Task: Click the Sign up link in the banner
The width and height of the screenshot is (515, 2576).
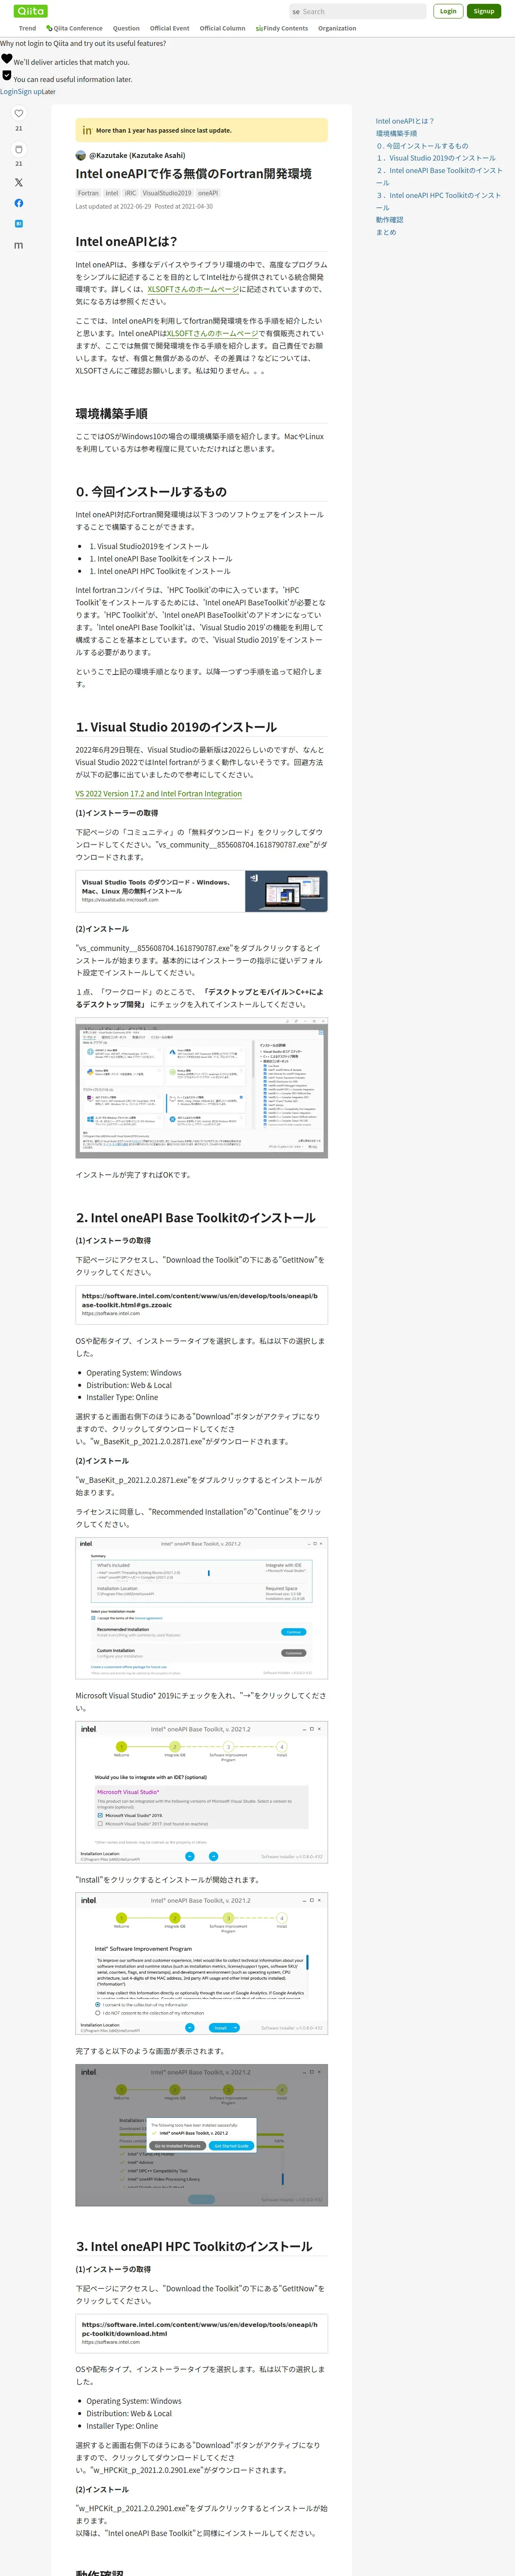Action: point(29,91)
